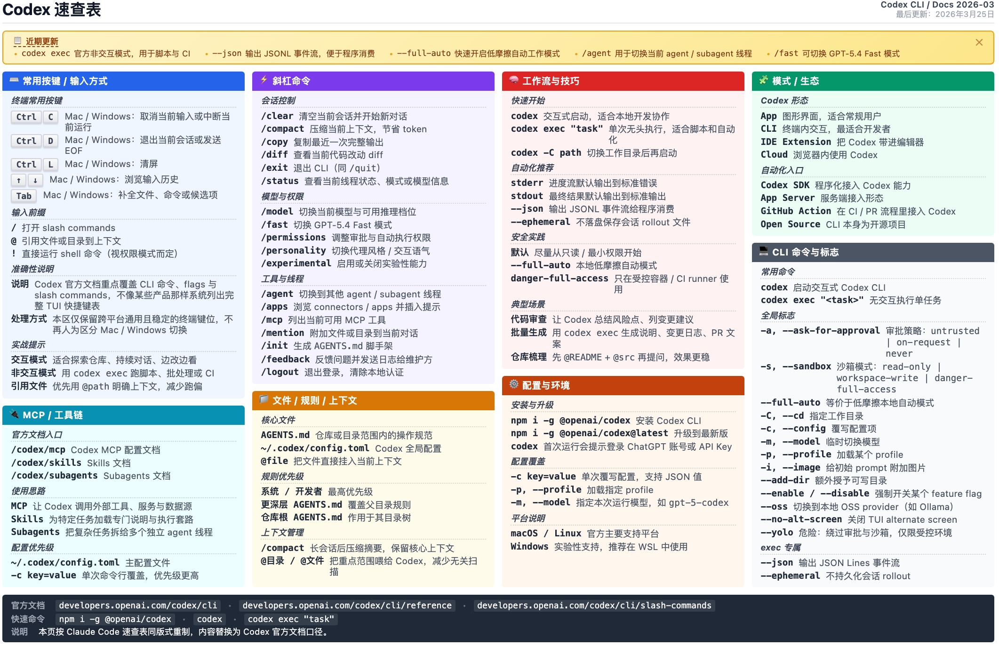Select the /compact entry under 会话控制

[x=282, y=128]
